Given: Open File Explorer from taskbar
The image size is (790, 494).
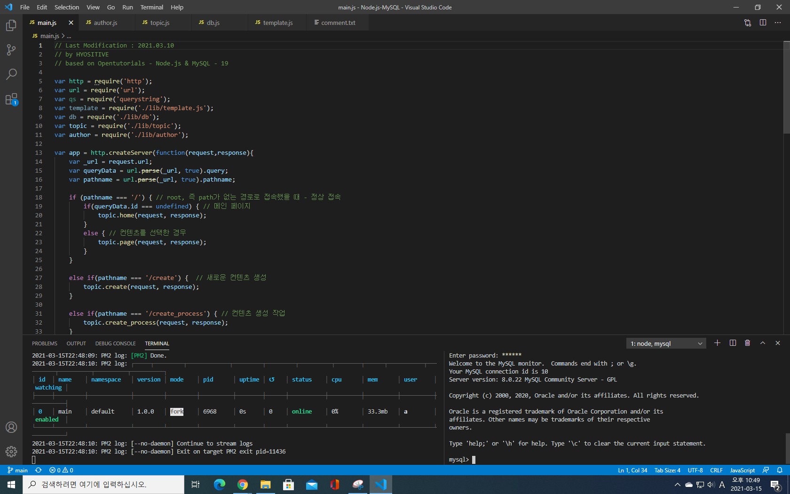Looking at the screenshot, I should pyautogui.click(x=266, y=485).
